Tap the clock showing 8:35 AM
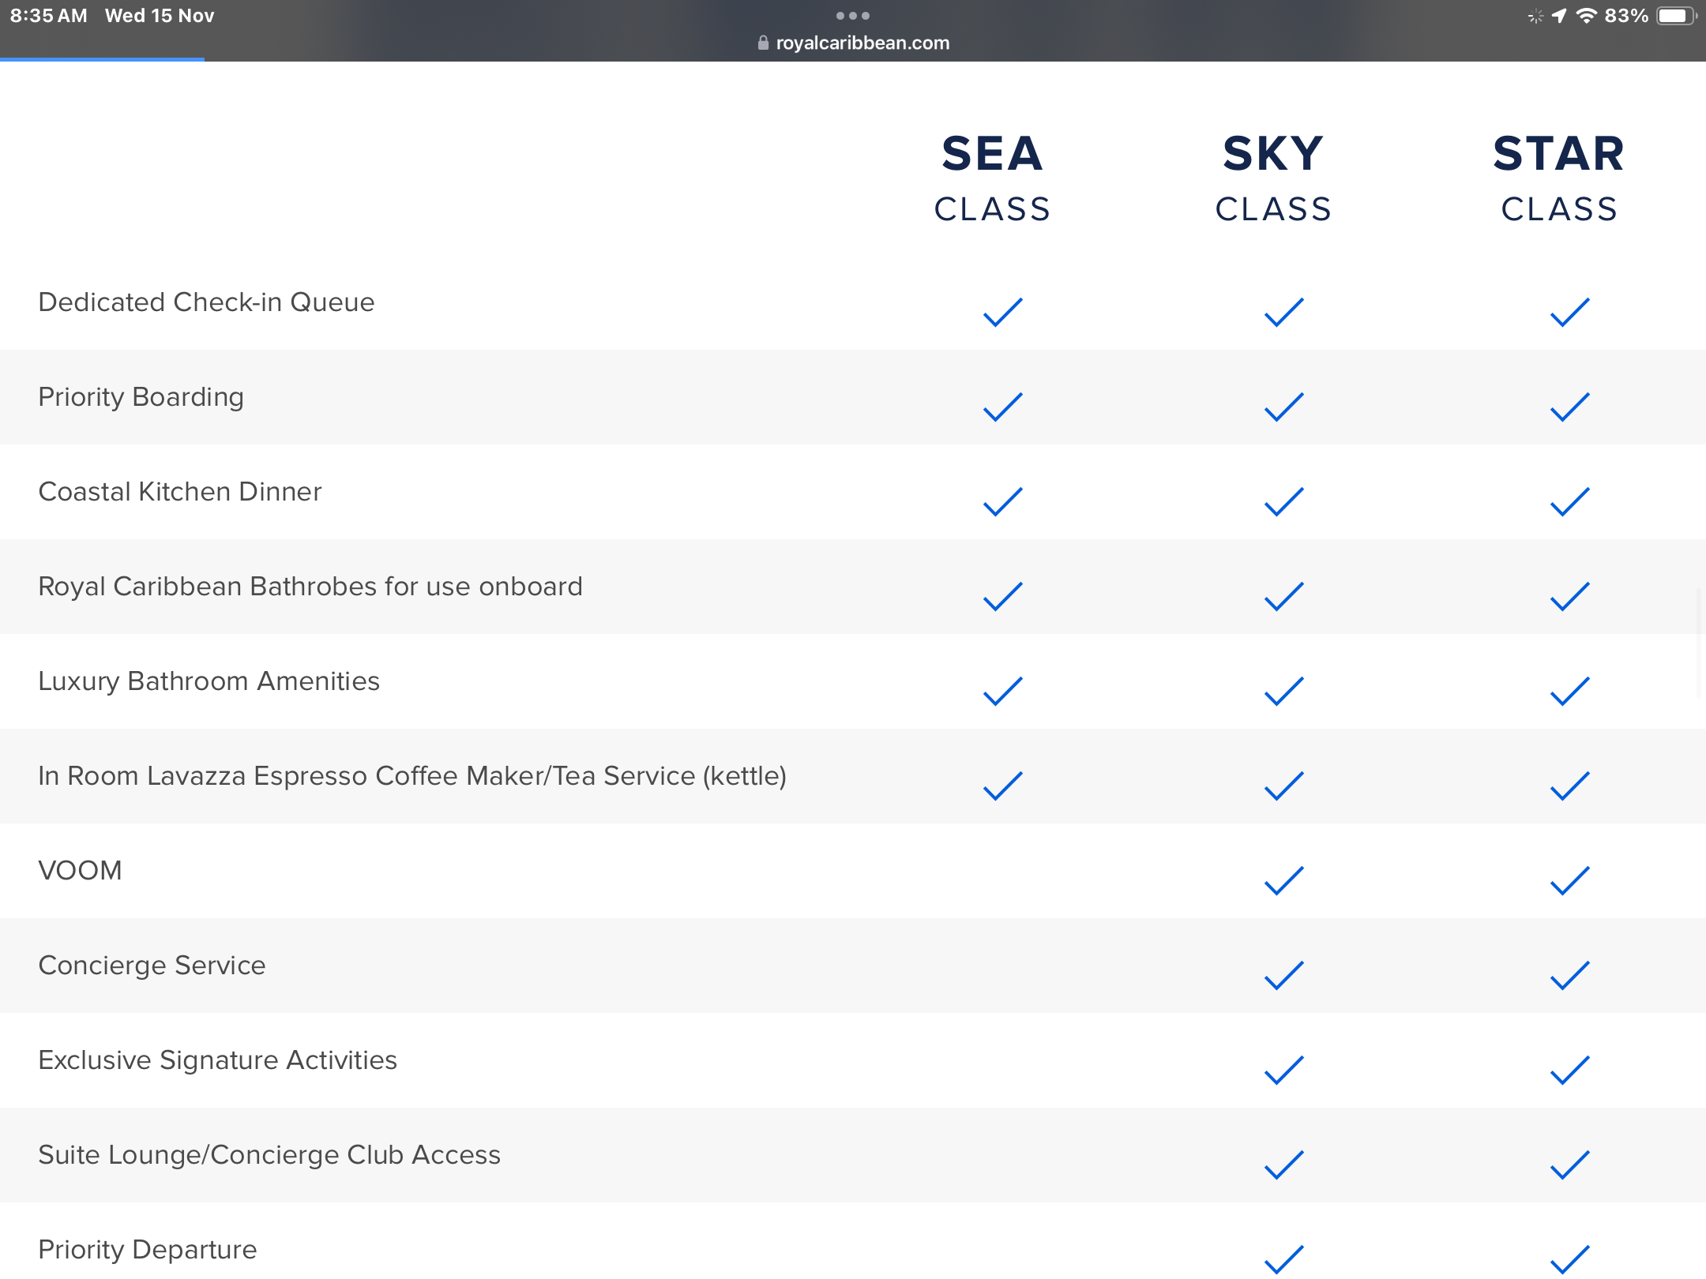The image size is (1706, 1279). pos(49,16)
